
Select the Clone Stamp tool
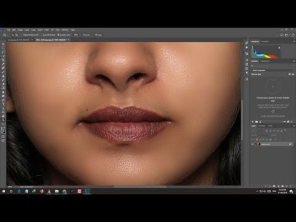[x=3, y=76]
